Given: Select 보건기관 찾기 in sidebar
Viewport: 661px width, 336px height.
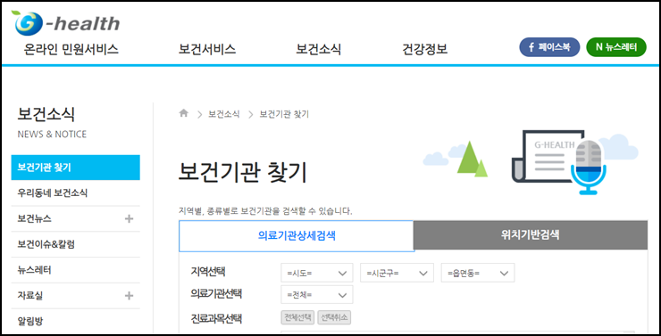Looking at the screenshot, I should (x=75, y=168).
